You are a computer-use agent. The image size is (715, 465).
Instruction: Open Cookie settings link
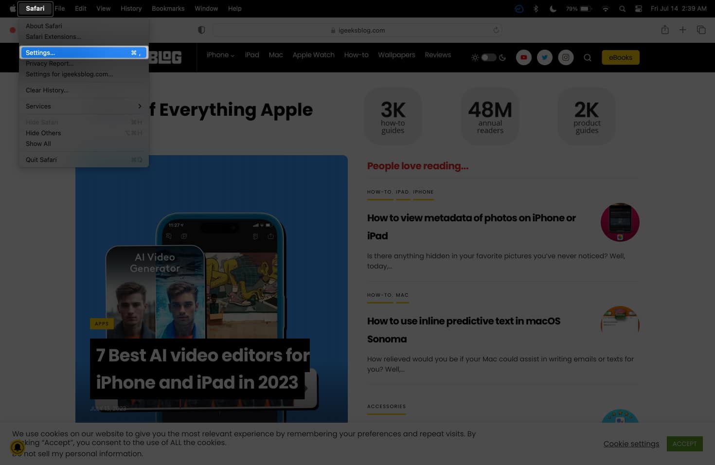coord(631,444)
